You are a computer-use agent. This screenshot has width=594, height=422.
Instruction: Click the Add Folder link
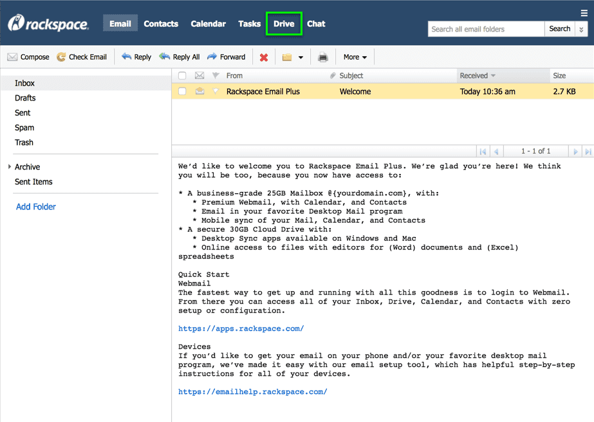click(36, 207)
